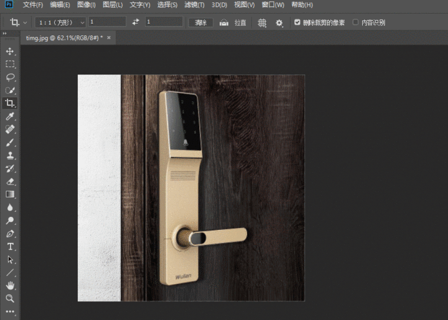Screen dimensions: 448x320
Task: Click the crop width input field
Action: tap(108, 22)
